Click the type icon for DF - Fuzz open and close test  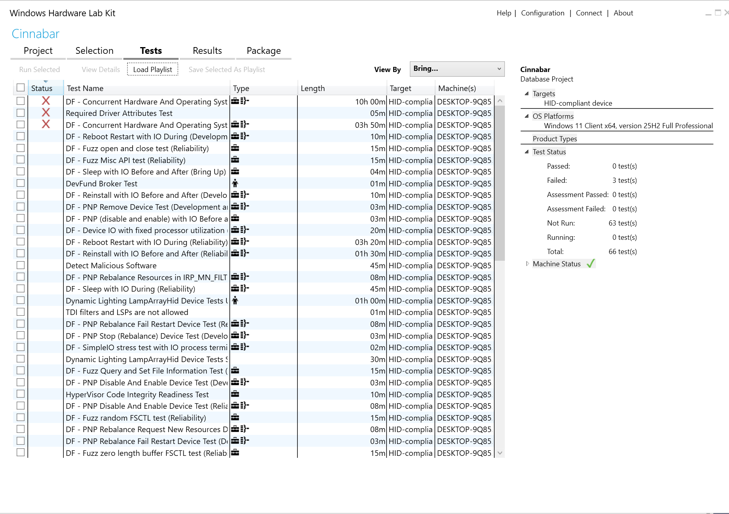click(x=235, y=148)
